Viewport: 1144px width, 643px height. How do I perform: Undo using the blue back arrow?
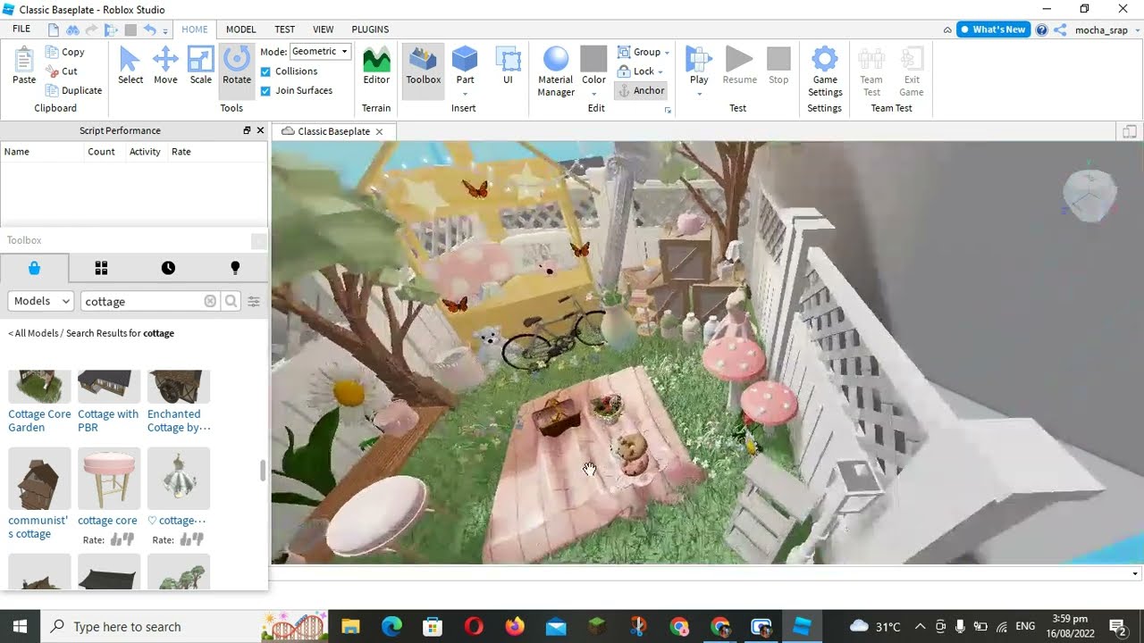[x=149, y=29]
